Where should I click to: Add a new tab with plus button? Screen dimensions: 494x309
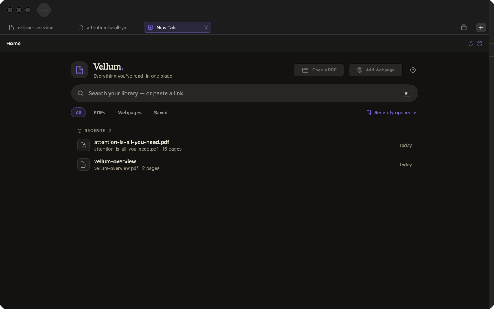click(481, 27)
